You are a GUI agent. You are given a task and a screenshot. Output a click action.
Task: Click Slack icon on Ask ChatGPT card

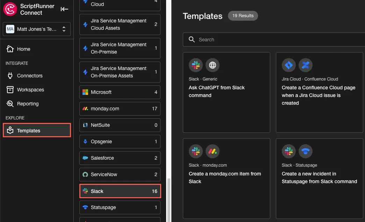pos(195,65)
